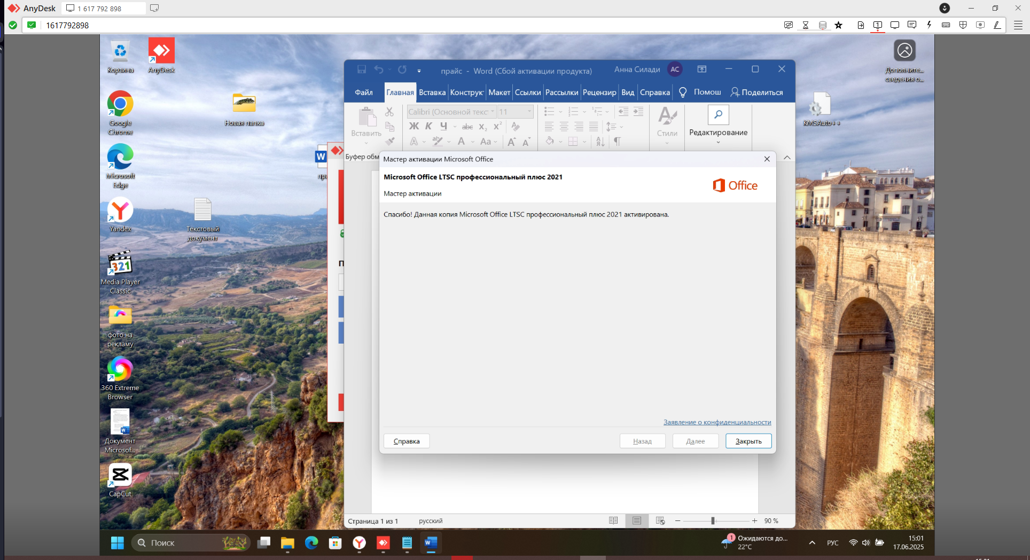Click the Поиск taskbar search box
Image resolution: width=1030 pixels, height=560 pixels.
(191, 543)
